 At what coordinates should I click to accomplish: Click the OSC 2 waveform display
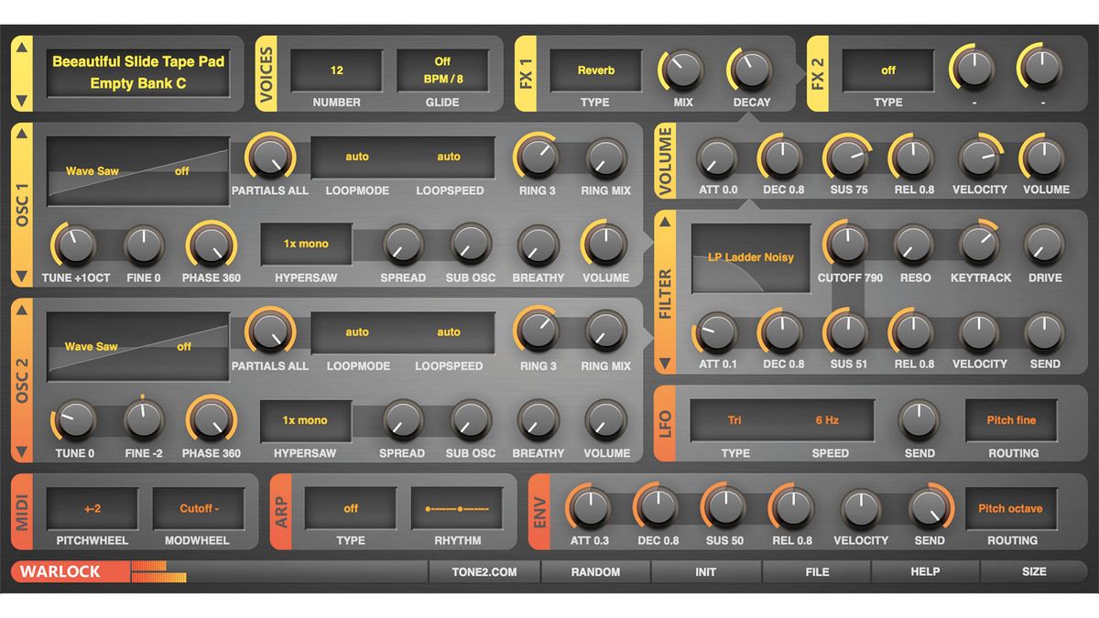[137, 343]
